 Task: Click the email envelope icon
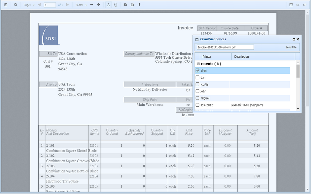pyautogui.click(x=291, y=5)
